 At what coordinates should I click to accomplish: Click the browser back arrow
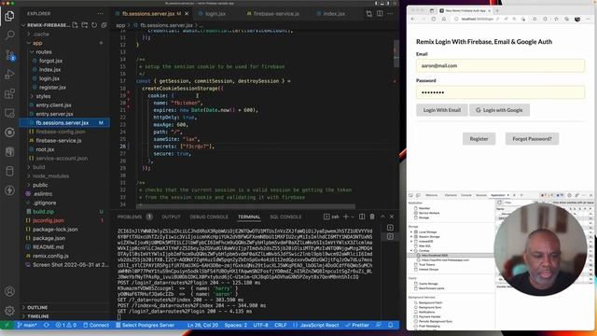[413, 19]
